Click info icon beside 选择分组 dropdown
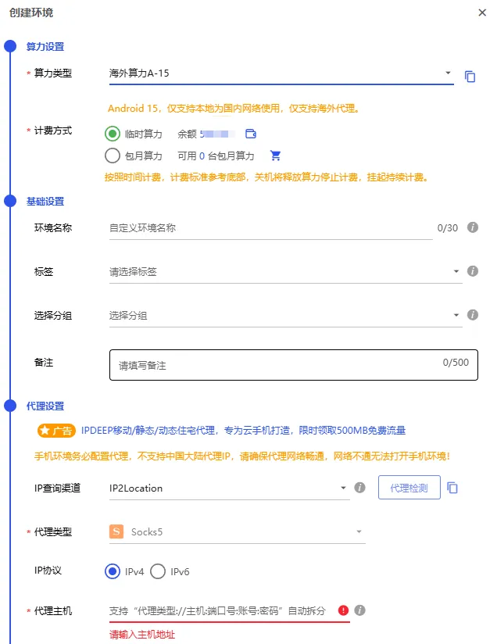The image size is (497, 644). [473, 315]
